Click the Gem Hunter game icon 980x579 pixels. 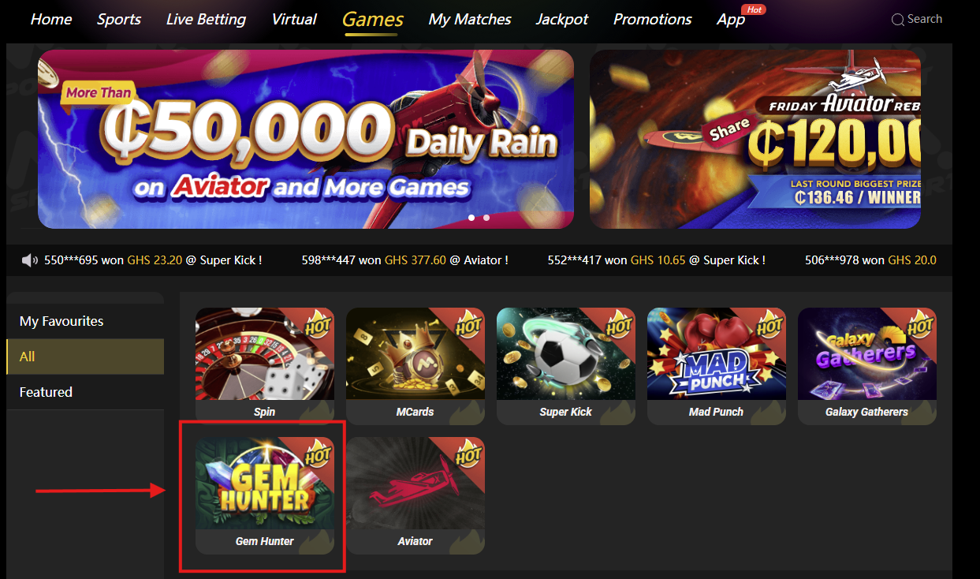click(265, 495)
